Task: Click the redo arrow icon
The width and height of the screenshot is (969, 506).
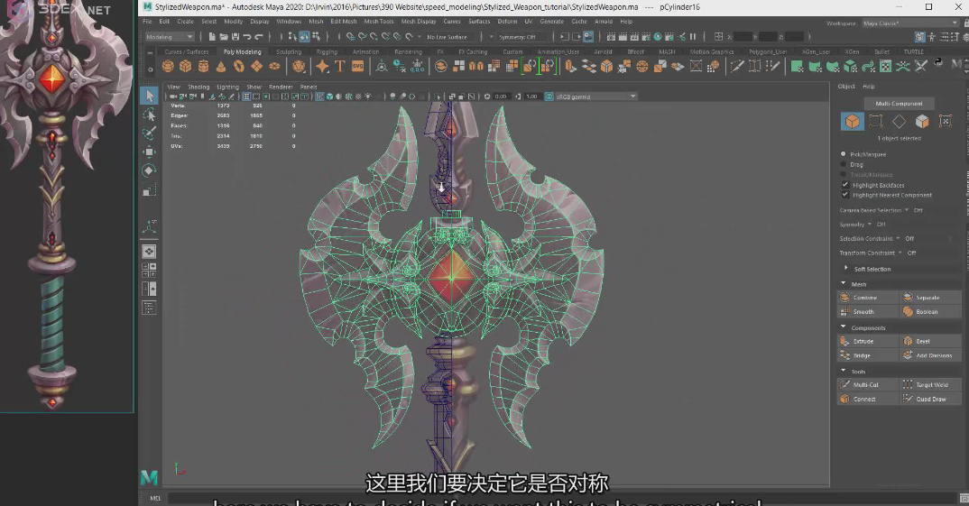Action: [x=259, y=37]
